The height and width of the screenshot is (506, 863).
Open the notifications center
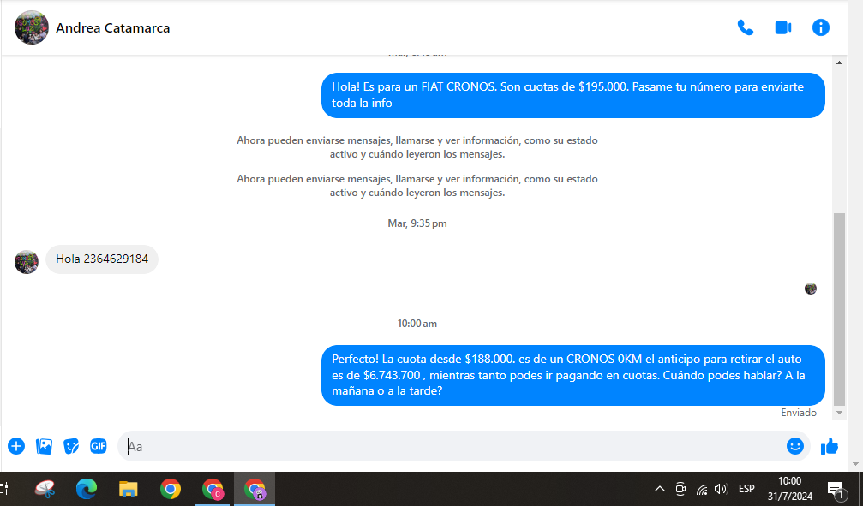click(x=836, y=489)
